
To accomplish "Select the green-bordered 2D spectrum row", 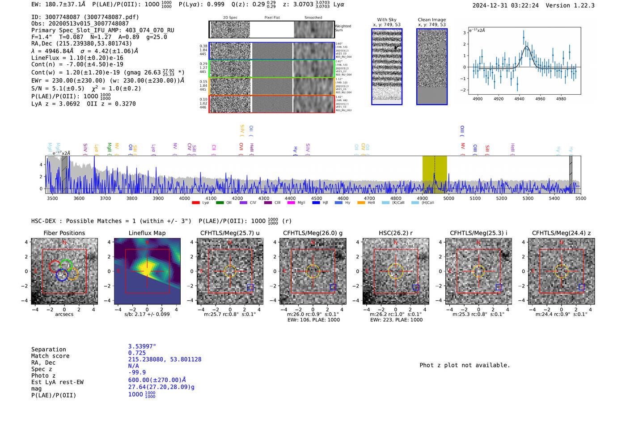I will [x=272, y=69].
